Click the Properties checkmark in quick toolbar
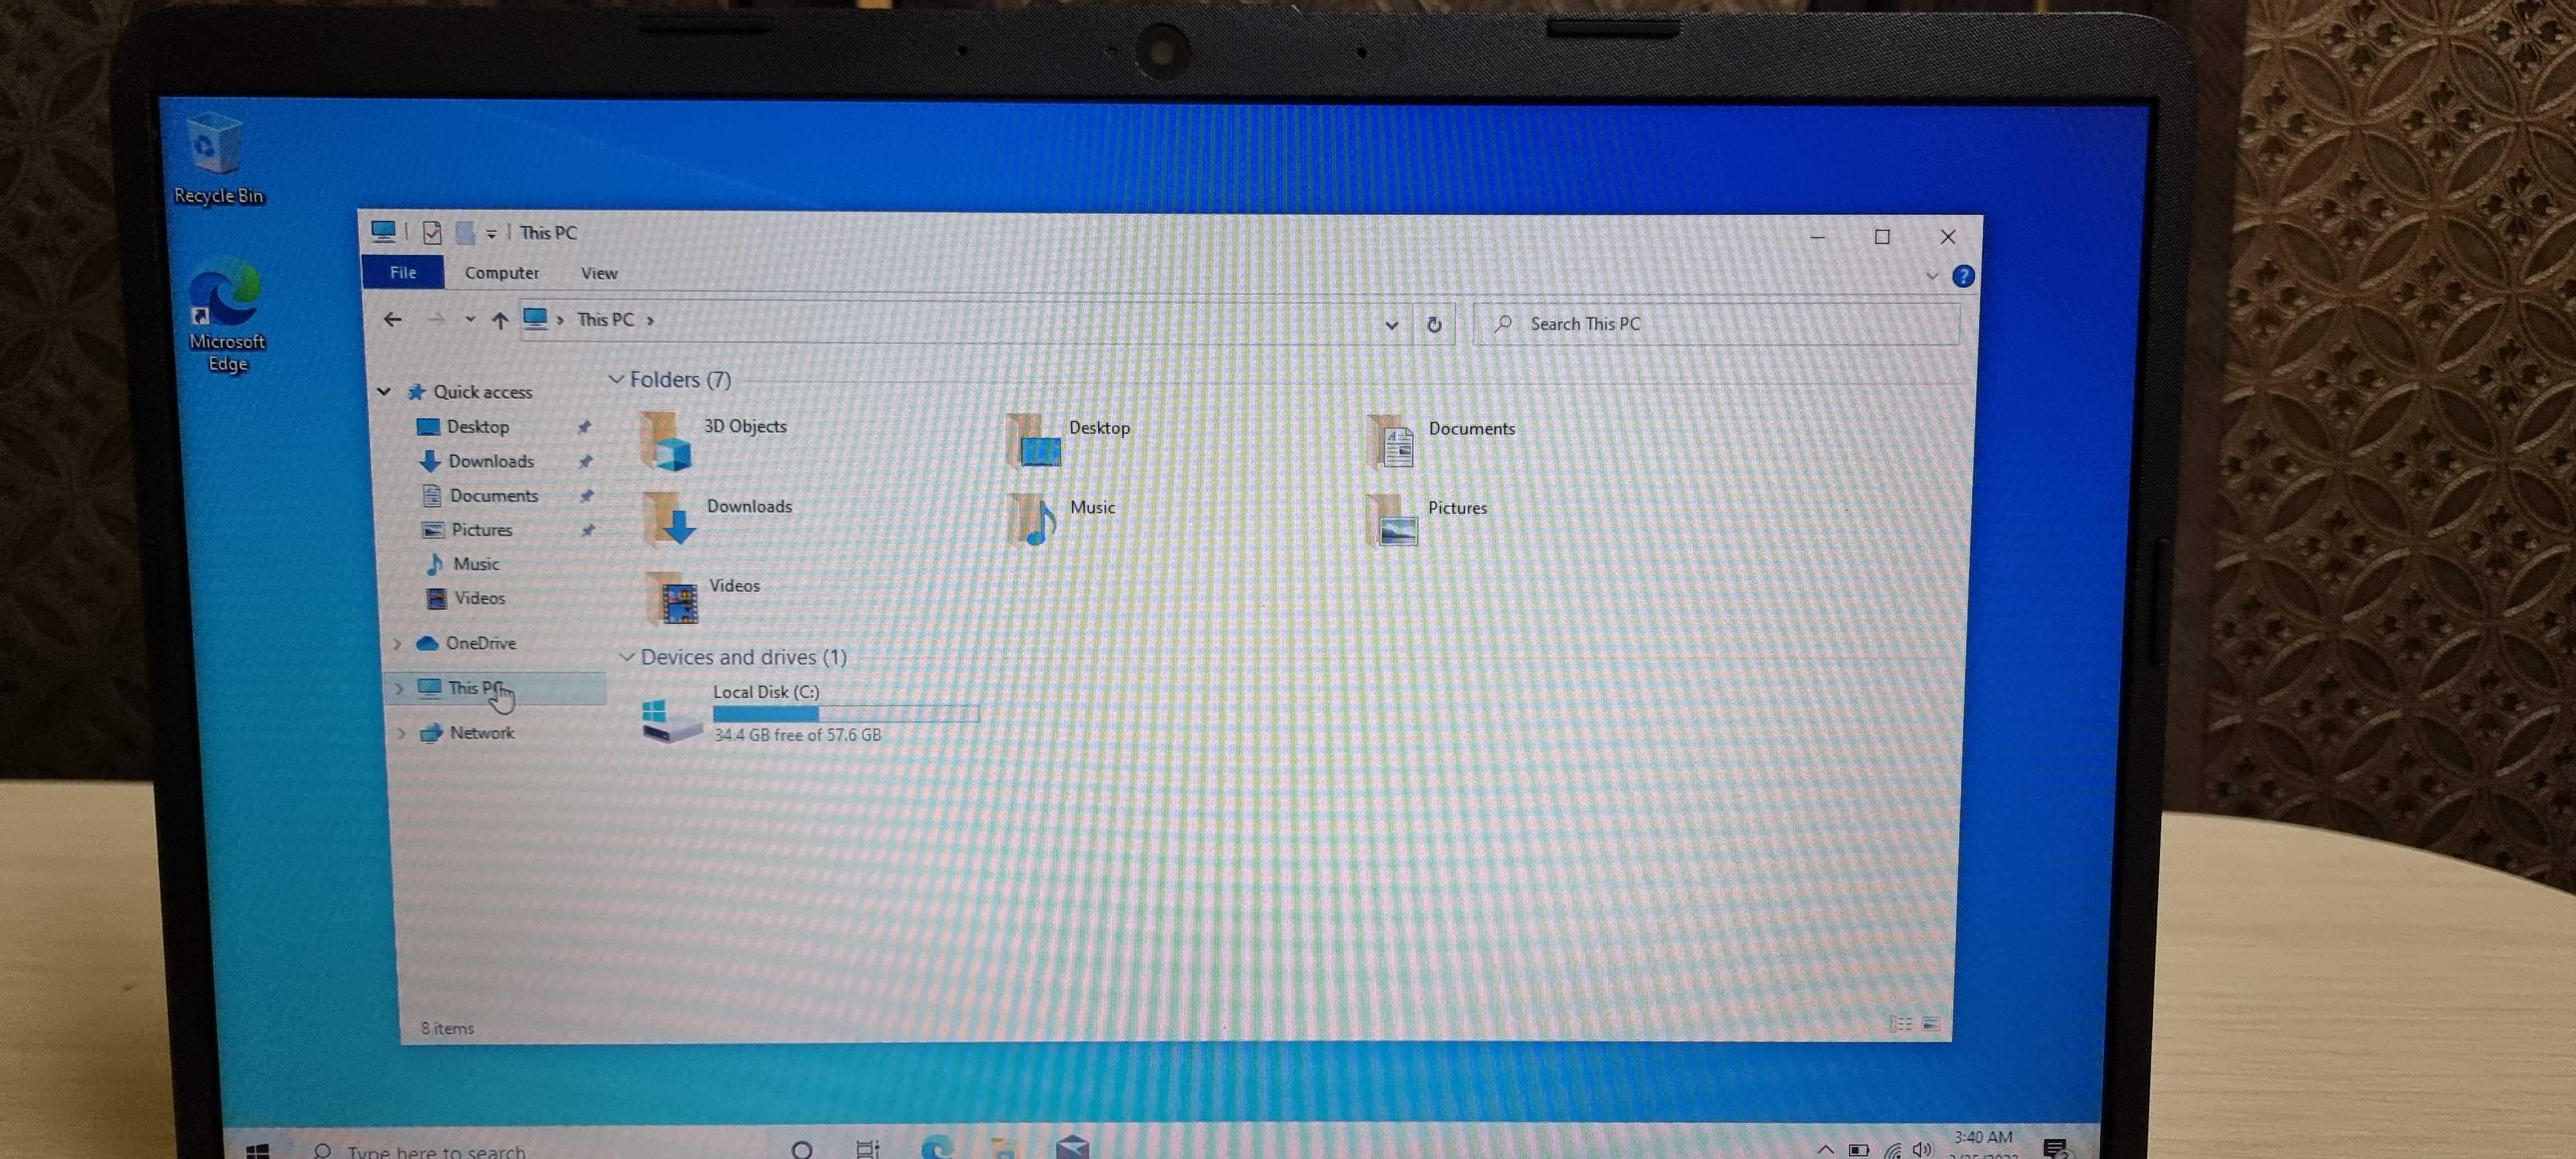Screen dimensions: 2576x1159 tap(432, 233)
